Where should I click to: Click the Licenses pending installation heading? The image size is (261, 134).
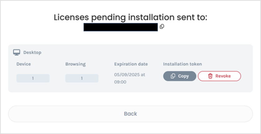point(130,17)
